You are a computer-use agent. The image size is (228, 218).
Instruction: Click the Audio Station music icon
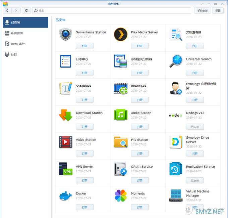click(121, 115)
